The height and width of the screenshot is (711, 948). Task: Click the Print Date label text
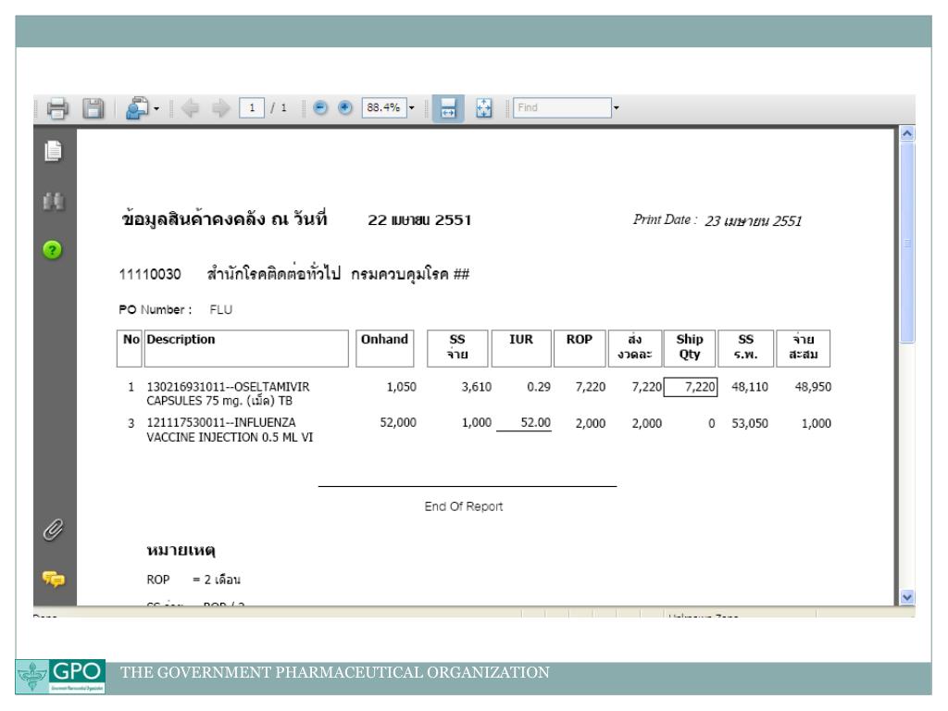[x=665, y=220]
